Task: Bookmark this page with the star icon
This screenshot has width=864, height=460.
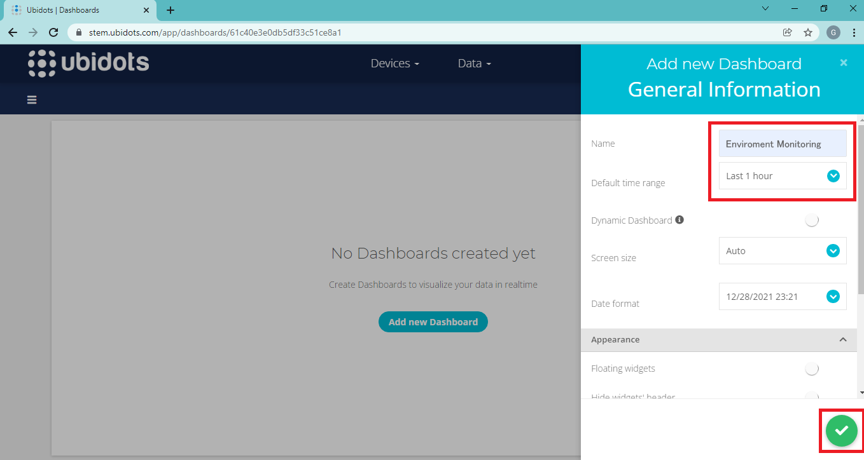Action: tap(808, 32)
